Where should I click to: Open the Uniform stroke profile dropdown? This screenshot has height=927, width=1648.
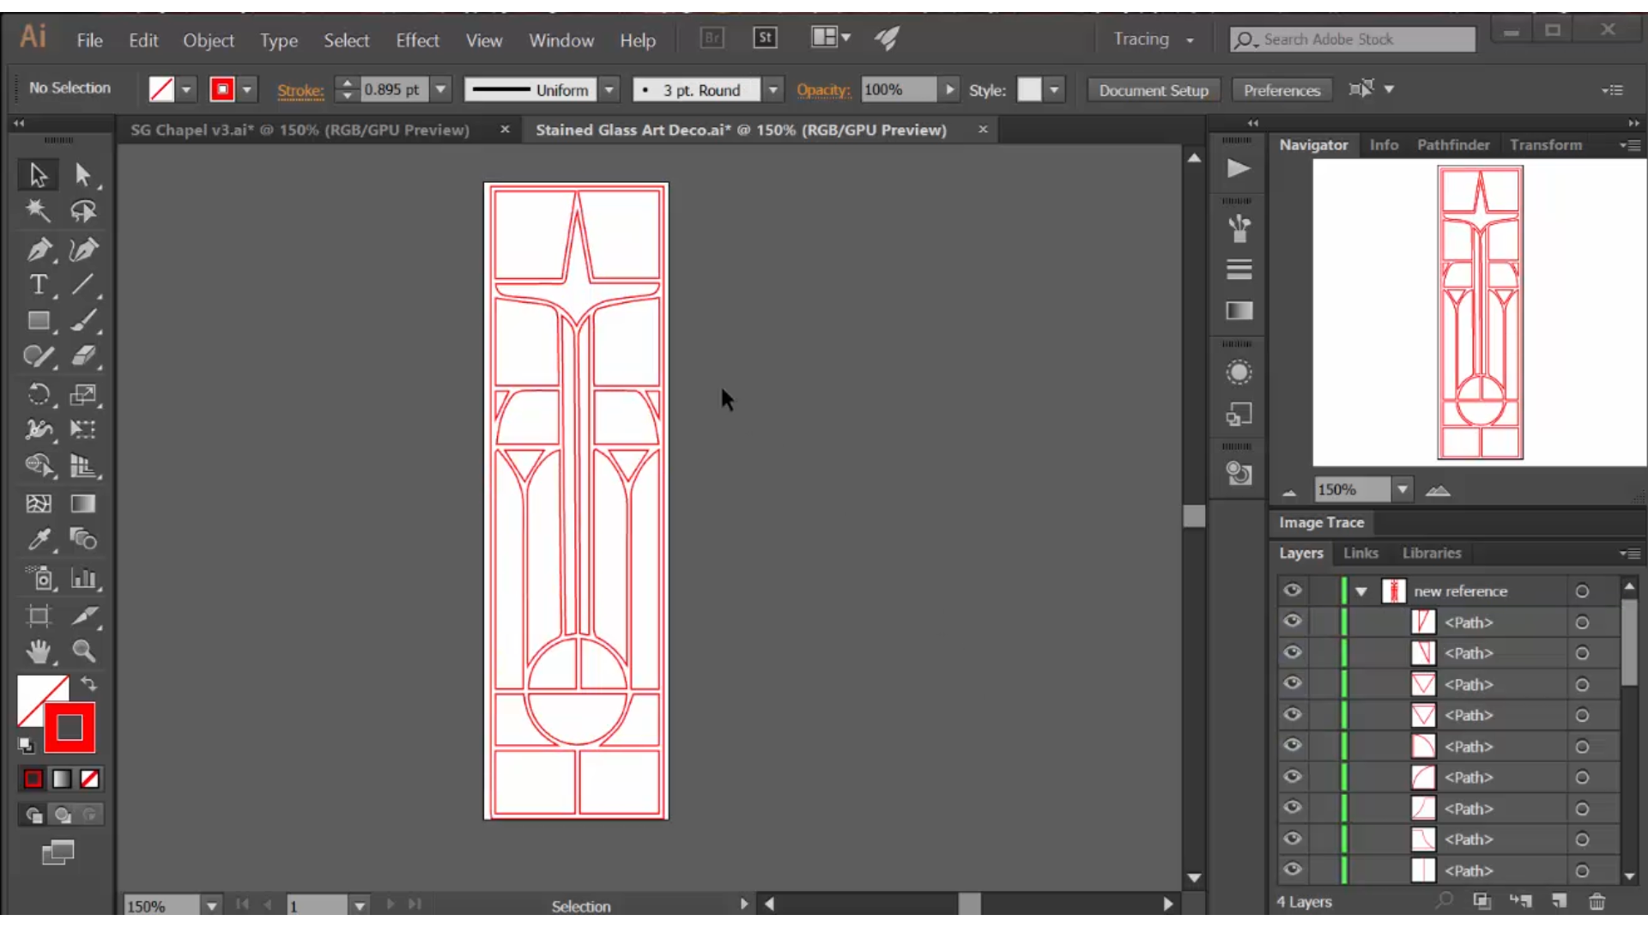(610, 89)
